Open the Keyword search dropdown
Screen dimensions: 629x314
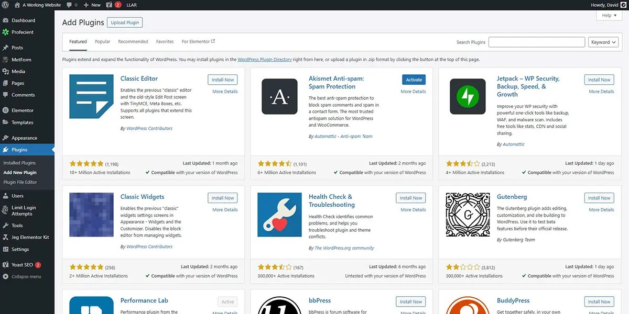603,42
